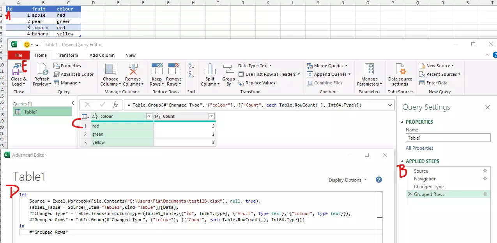Close the Query Settings pane
The height and width of the screenshot is (243, 497).
(487, 107)
